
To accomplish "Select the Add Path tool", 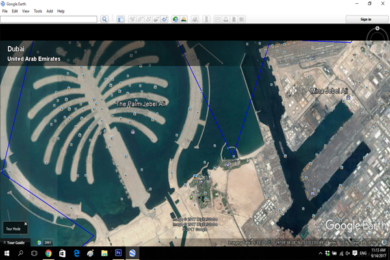I will pyautogui.click(x=148, y=19).
